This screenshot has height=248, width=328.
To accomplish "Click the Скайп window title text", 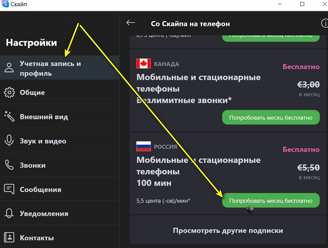I will click(x=19, y=4).
